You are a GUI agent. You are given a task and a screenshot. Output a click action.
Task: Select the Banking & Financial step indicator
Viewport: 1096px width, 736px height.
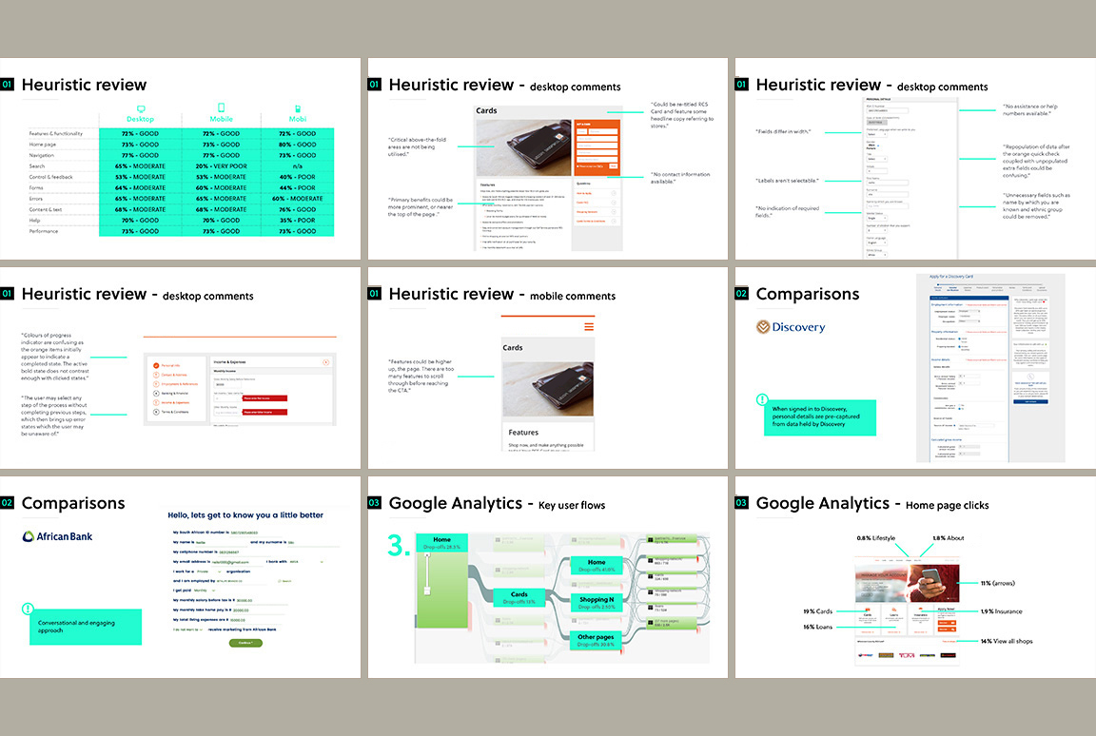(x=156, y=390)
